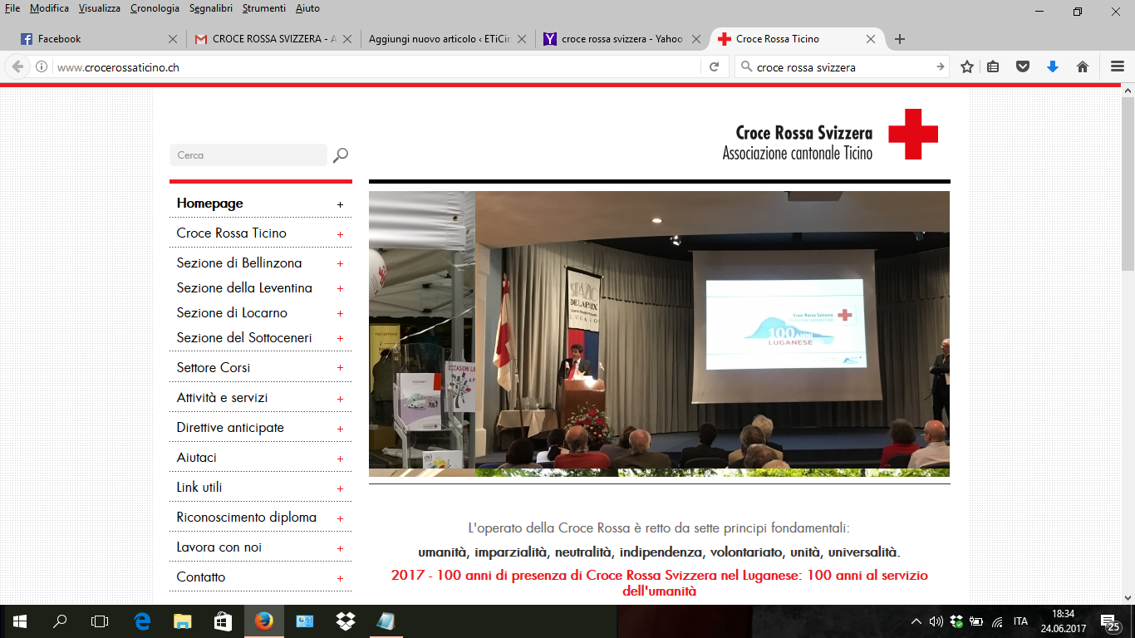Open the downloads arrow icon
The width and height of the screenshot is (1135, 638).
click(1052, 67)
